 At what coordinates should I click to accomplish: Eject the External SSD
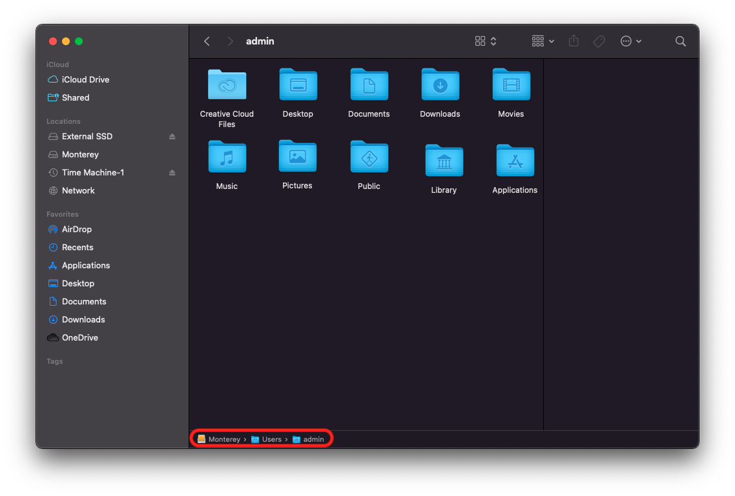[172, 136]
